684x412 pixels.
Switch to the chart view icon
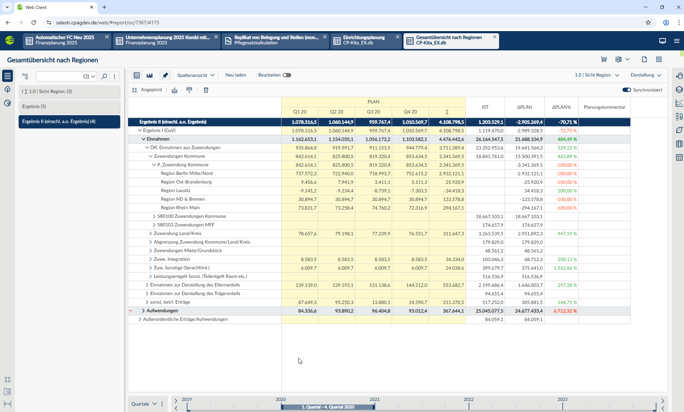150,75
